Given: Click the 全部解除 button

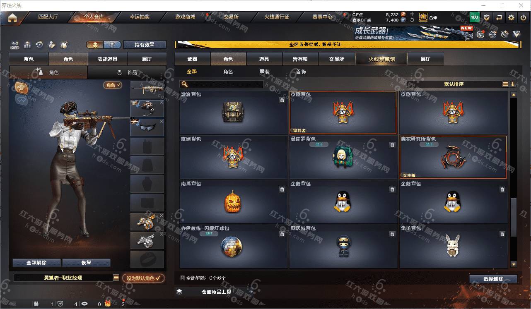Looking at the screenshot, I should (x=36, y=263).
